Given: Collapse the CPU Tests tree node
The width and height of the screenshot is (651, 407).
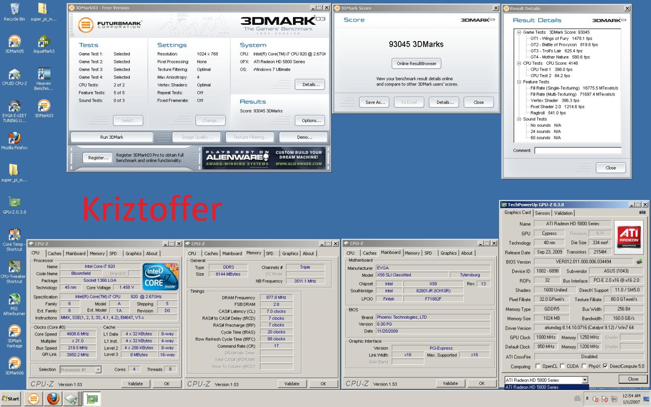Looking at the screenshot, I should (x=519, y=63).
